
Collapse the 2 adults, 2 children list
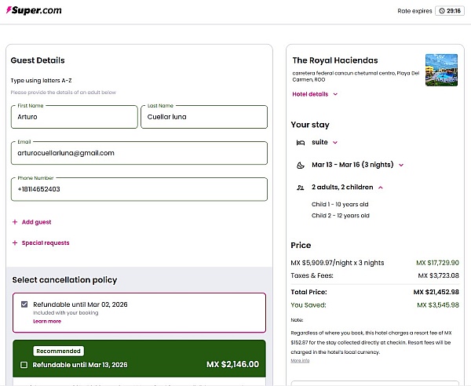click(x=347, y=188)
